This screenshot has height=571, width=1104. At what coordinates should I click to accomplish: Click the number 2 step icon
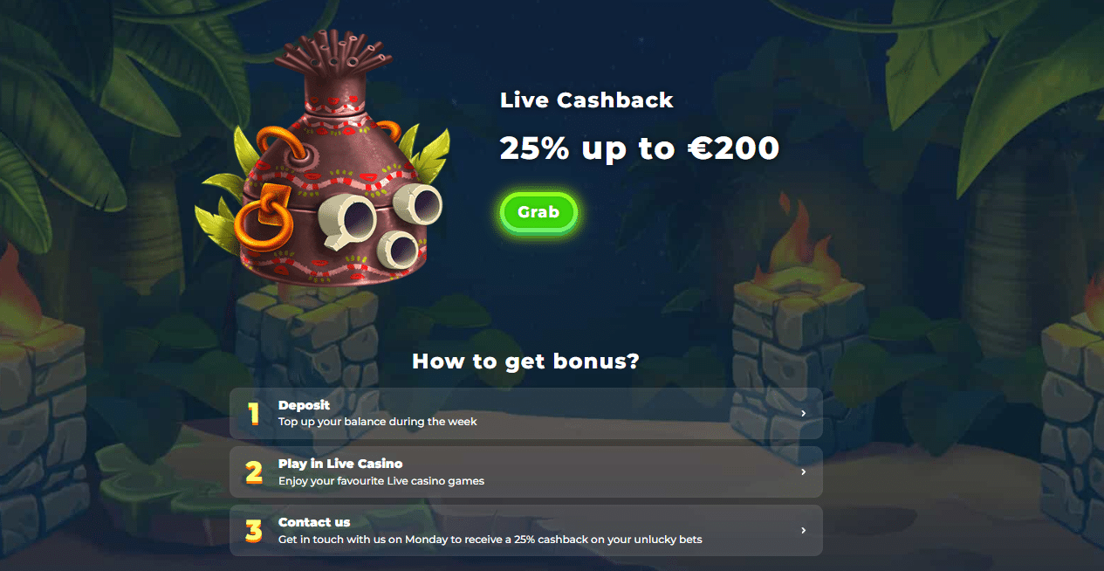254,472
